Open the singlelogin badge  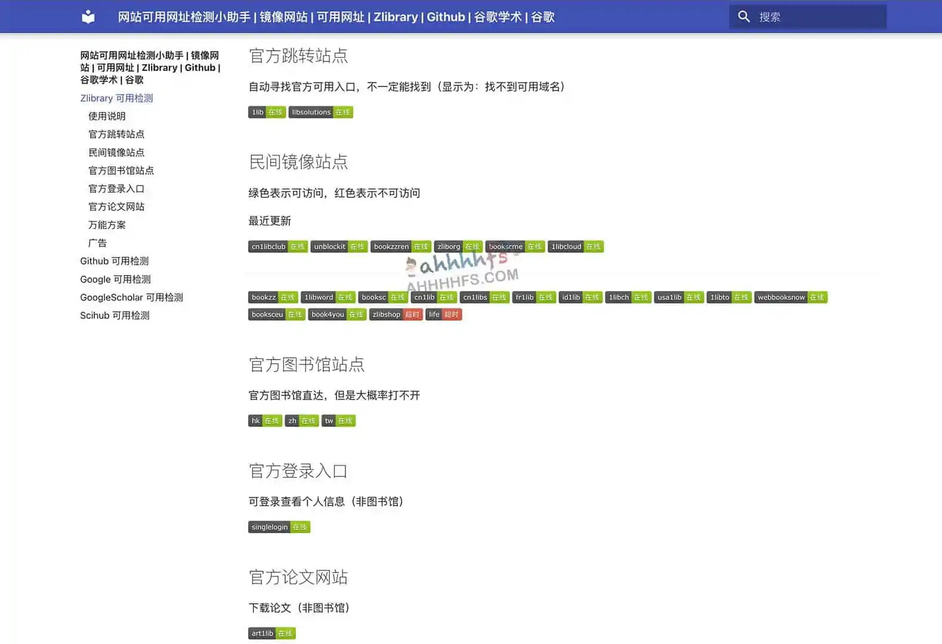coord(279,527)
